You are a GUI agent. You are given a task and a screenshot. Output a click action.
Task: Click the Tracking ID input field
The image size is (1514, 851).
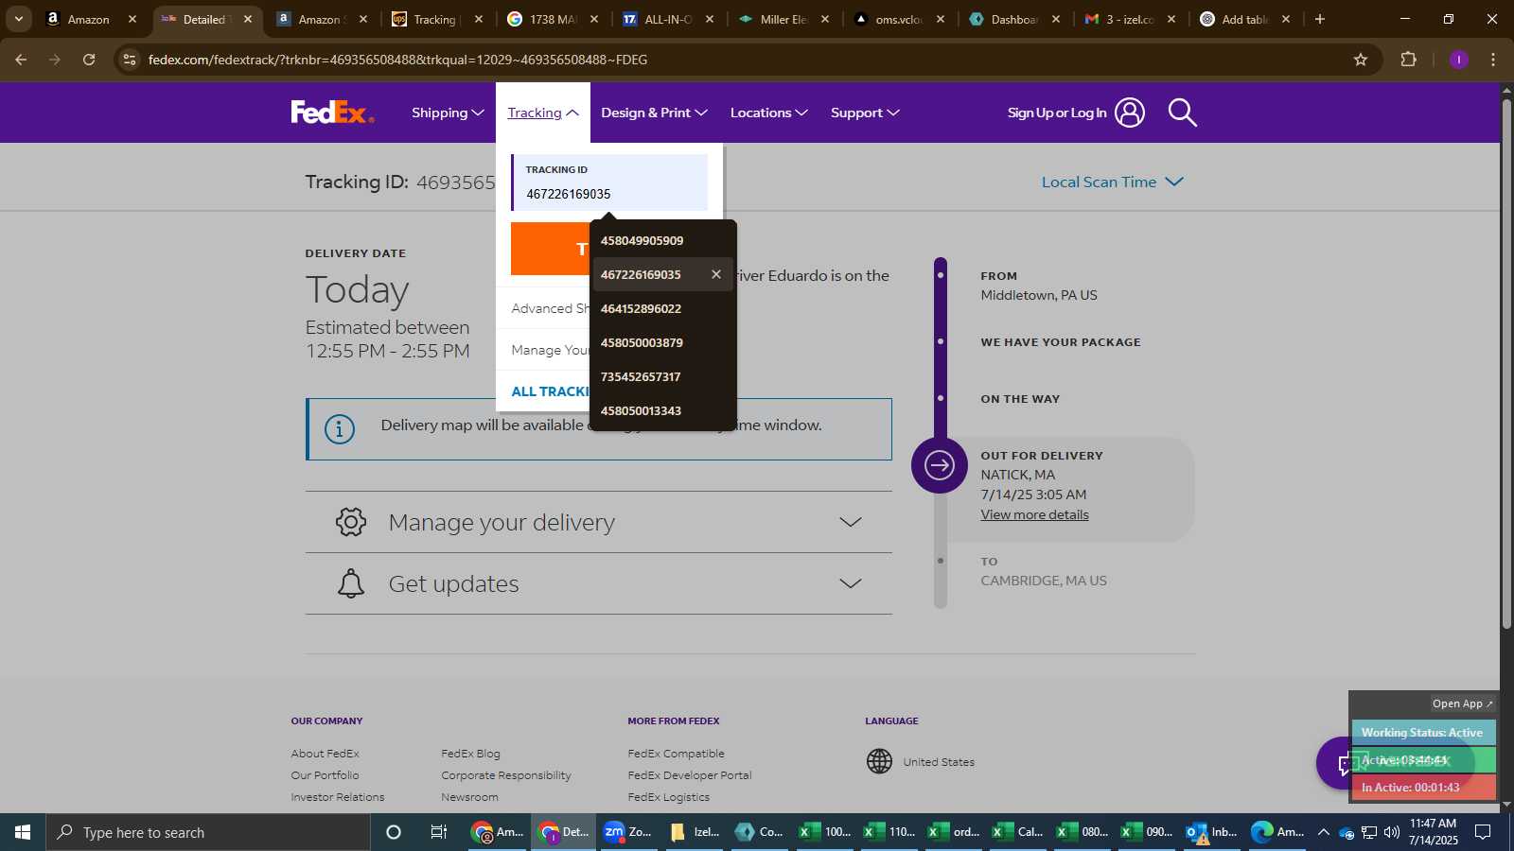click(610, 182)
